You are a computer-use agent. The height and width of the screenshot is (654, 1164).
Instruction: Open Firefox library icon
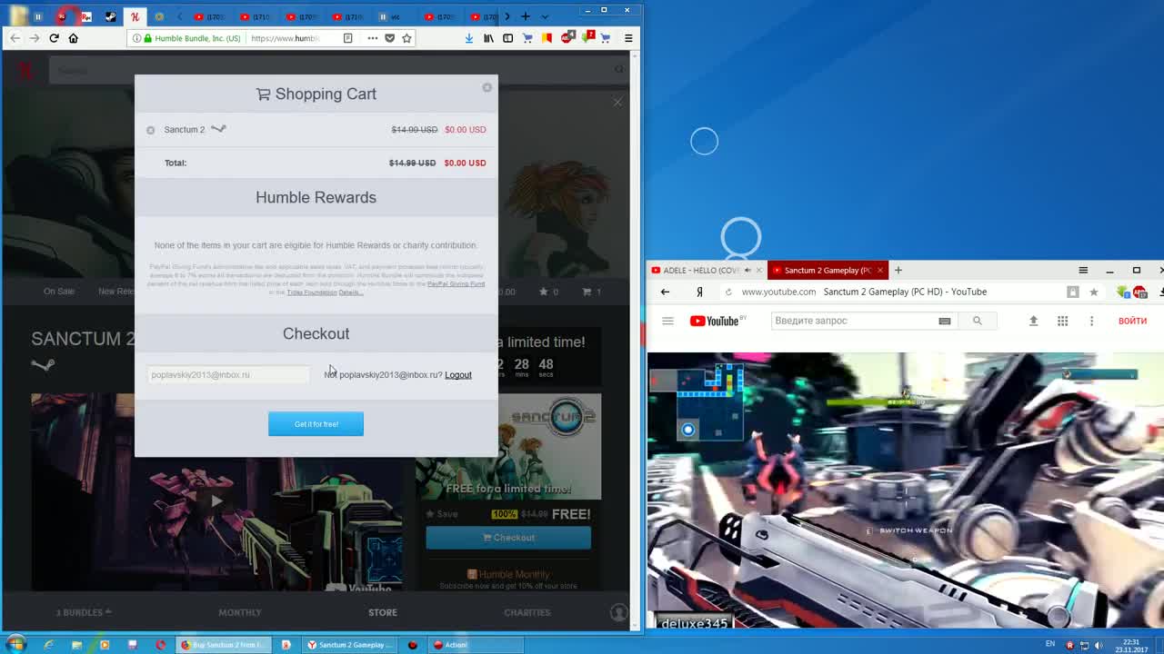(x=488, y=38)
